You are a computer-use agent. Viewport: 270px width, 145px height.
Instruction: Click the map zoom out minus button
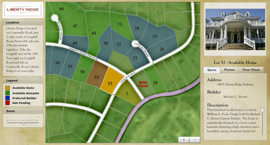pyautogui.click(x=195, y=140)
